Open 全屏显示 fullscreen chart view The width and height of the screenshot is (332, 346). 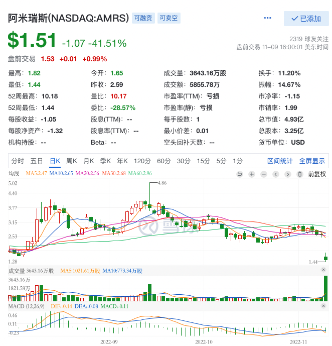click(x=312, y=161)
